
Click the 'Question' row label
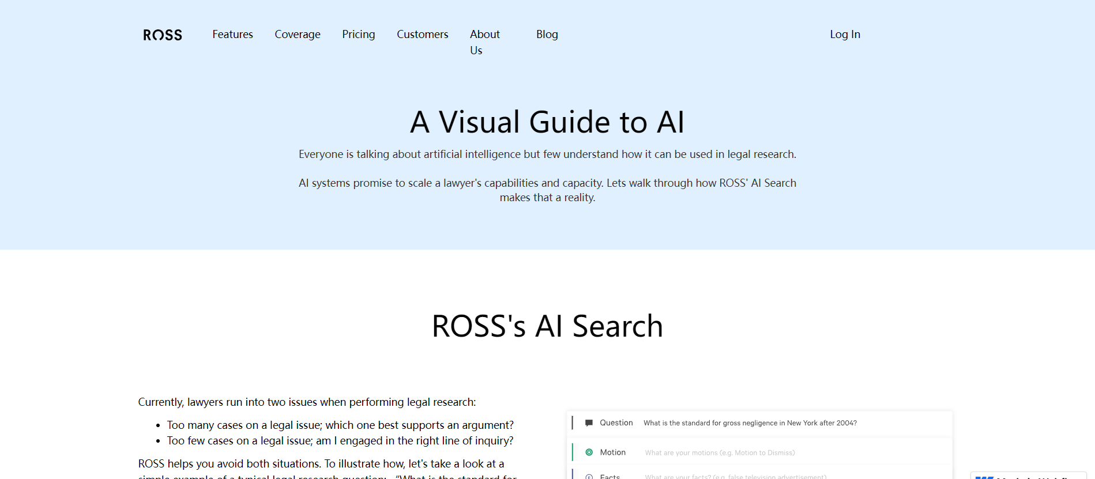(616, 423)
